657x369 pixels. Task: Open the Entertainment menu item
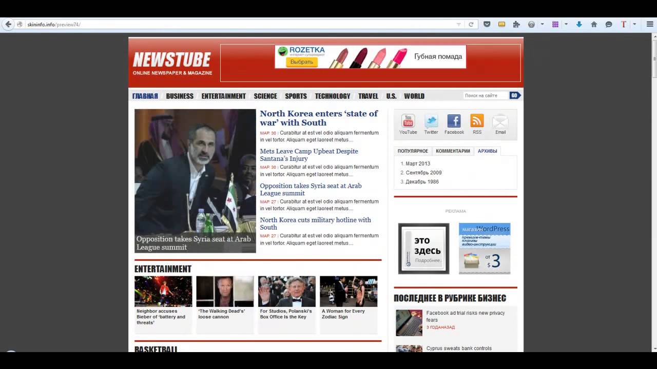coord(224,96)
